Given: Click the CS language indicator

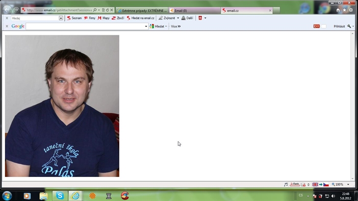Looking at the screenshot, I should (x=301, y=196).
